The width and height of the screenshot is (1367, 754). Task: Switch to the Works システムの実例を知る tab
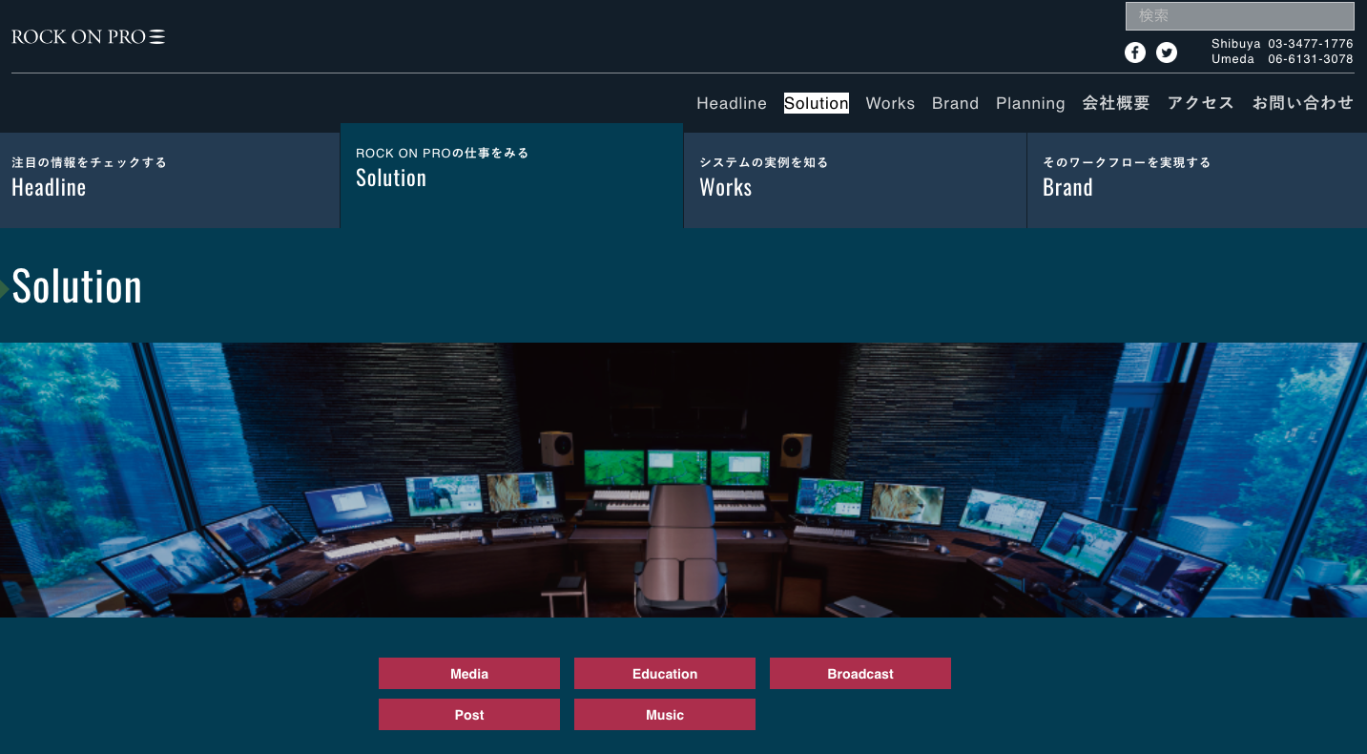(x=856, y=180)
